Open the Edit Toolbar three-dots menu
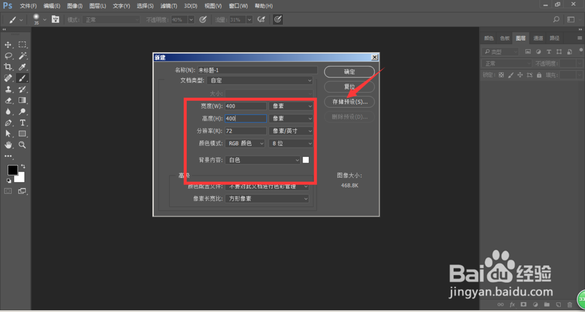 [8, 156]
